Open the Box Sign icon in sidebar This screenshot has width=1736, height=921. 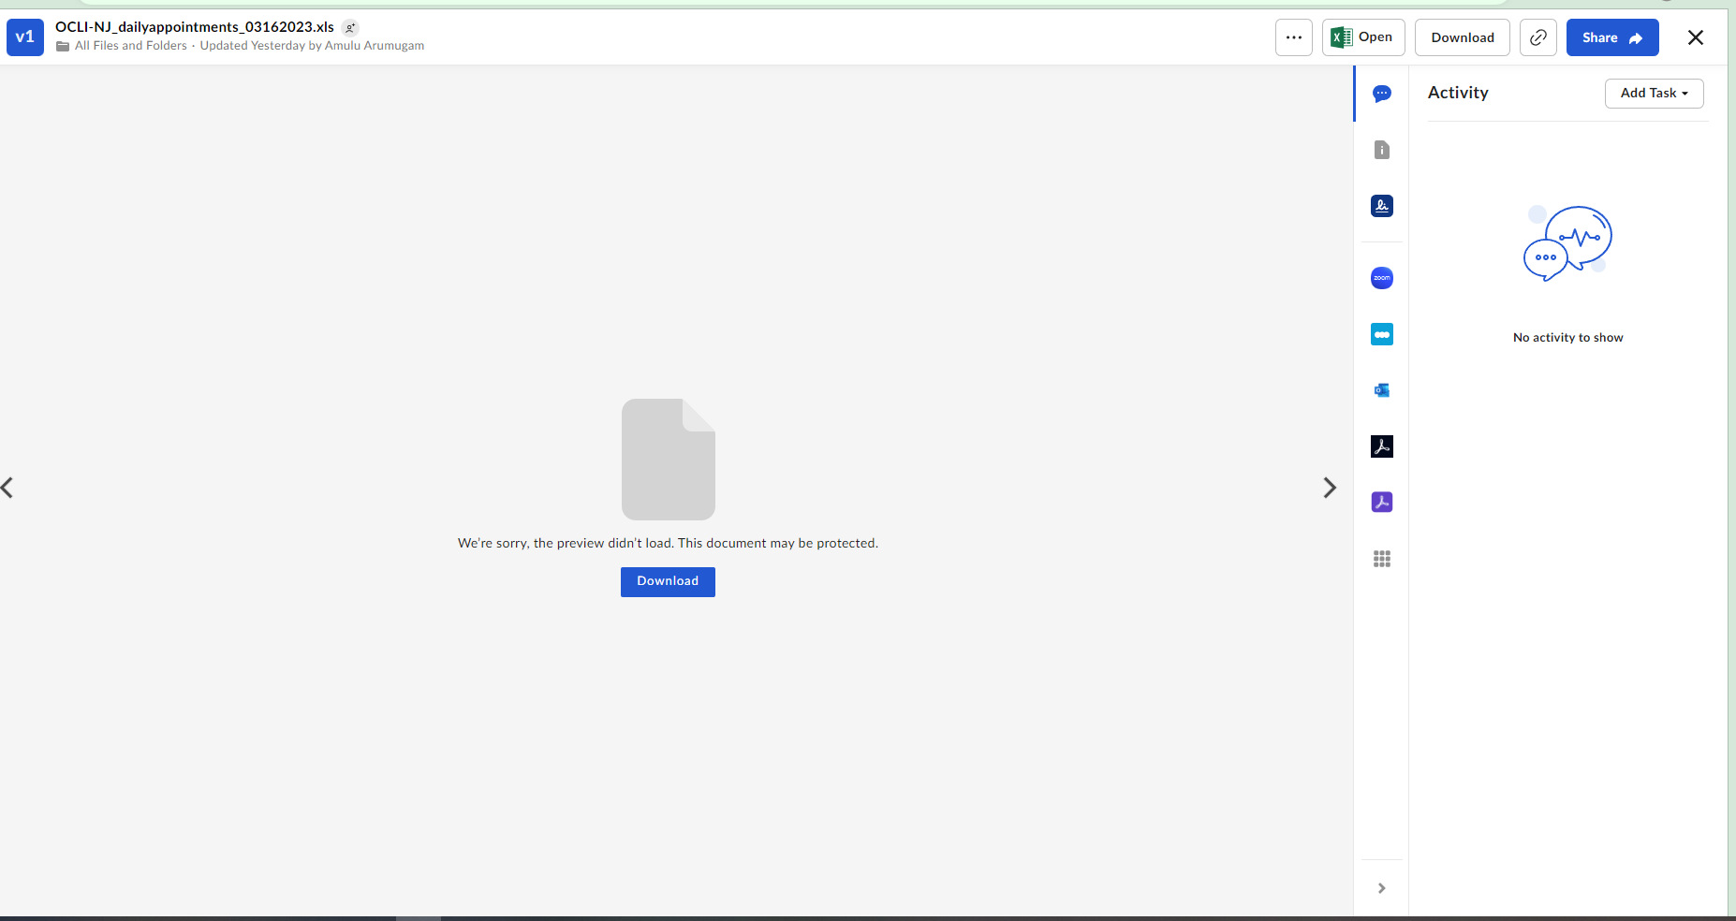[x=1381, y=206]
